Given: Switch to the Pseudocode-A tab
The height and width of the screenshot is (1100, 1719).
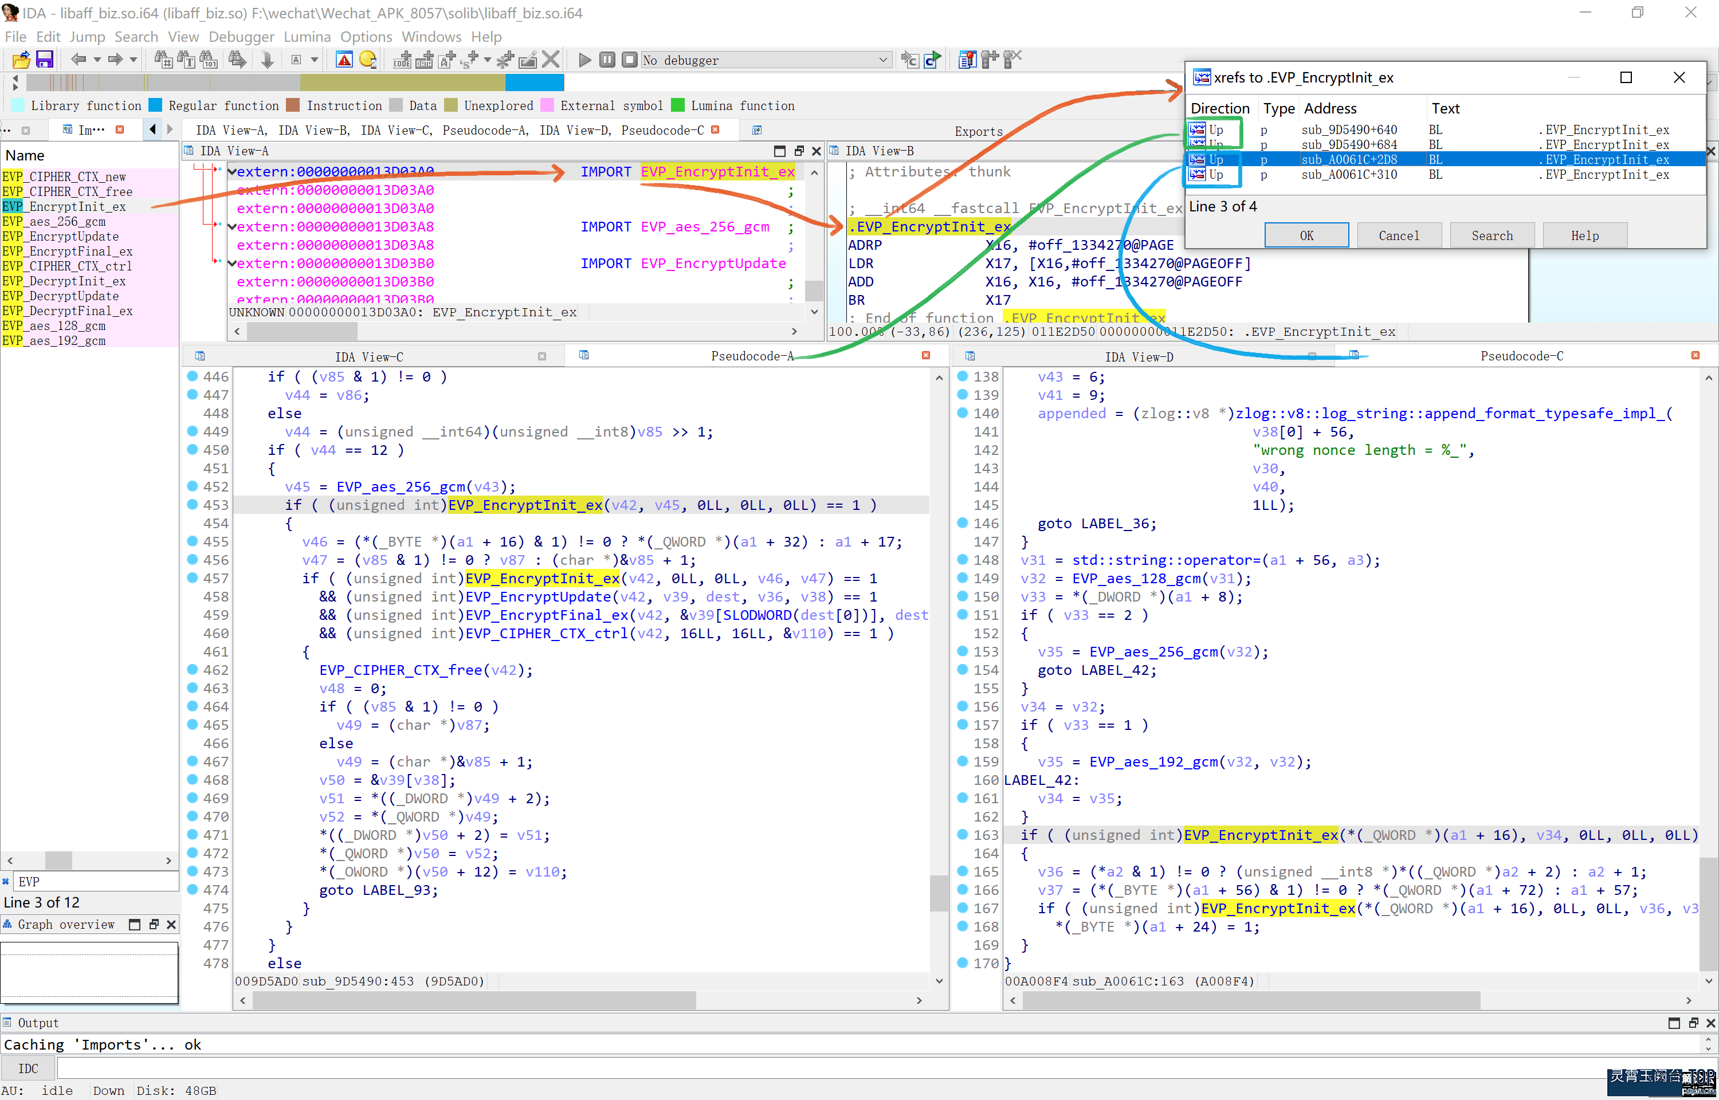Looking at the screenshot, I should pos(751,356).
